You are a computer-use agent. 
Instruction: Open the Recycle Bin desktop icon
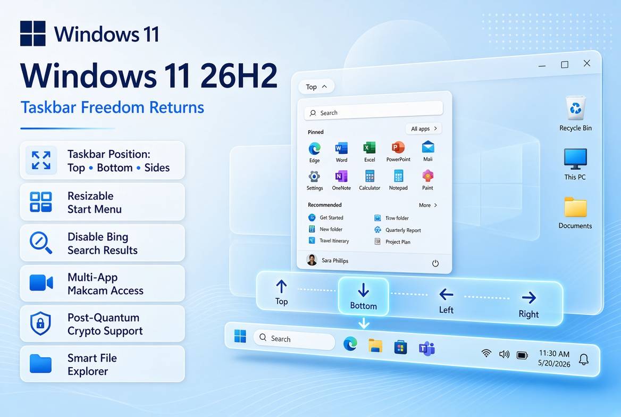tap(575, 113)
